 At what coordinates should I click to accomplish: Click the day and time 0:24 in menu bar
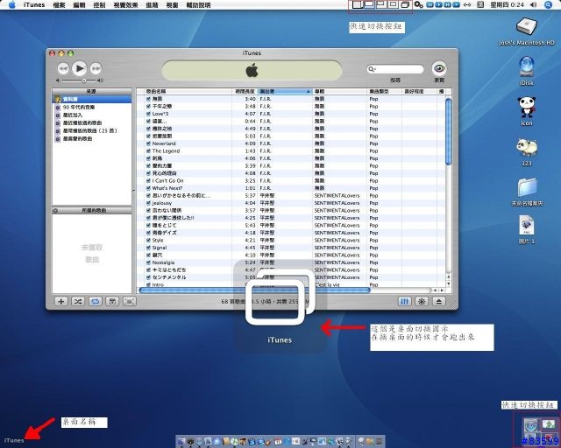pyautogui.click(x=507, y=4)
